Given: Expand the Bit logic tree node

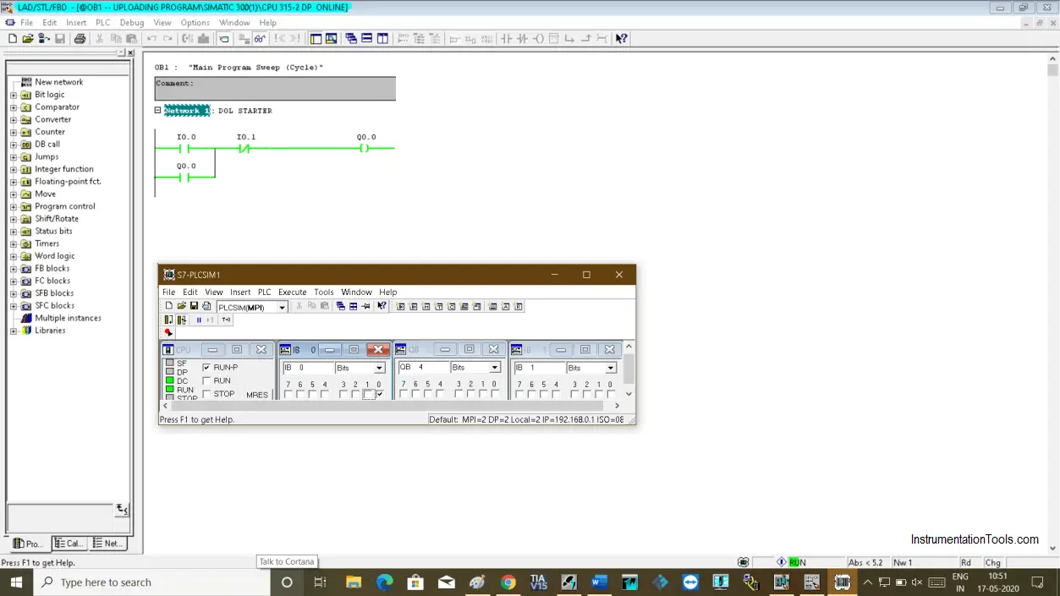Looking at the screenshot, I should pos(14,95).
